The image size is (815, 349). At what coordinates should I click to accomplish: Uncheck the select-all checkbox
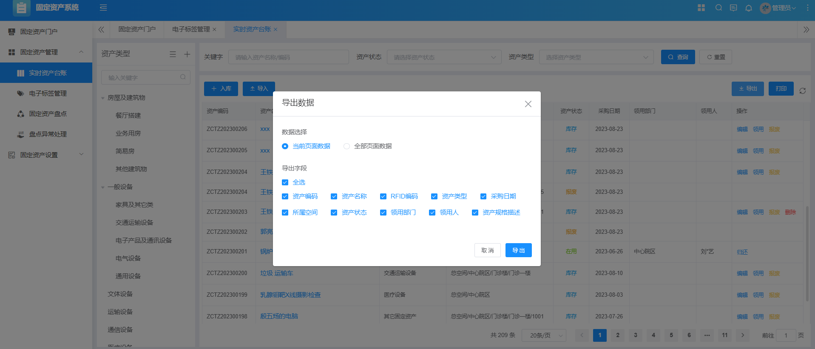285,182
